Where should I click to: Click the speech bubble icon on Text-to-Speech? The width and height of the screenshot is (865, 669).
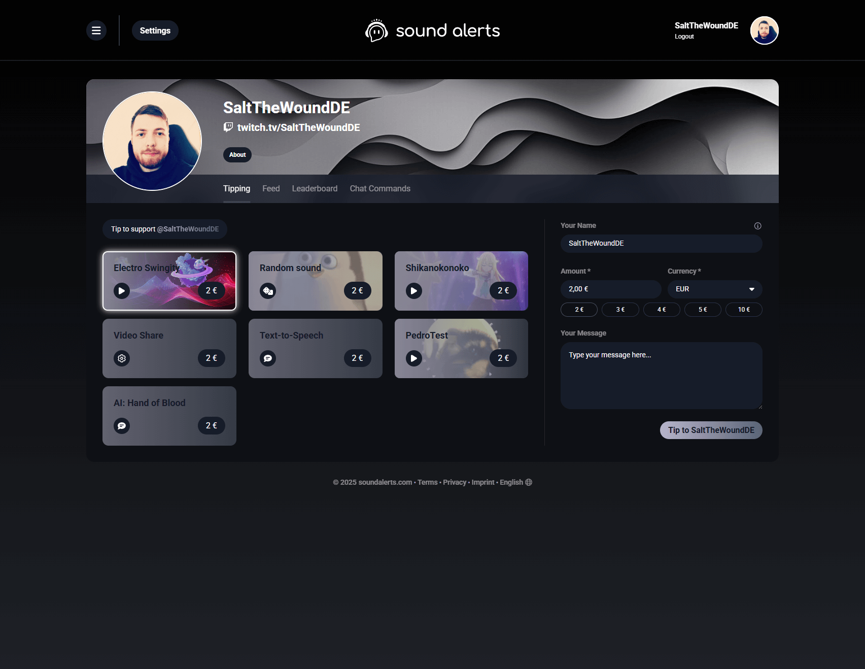tap(268, 358)
